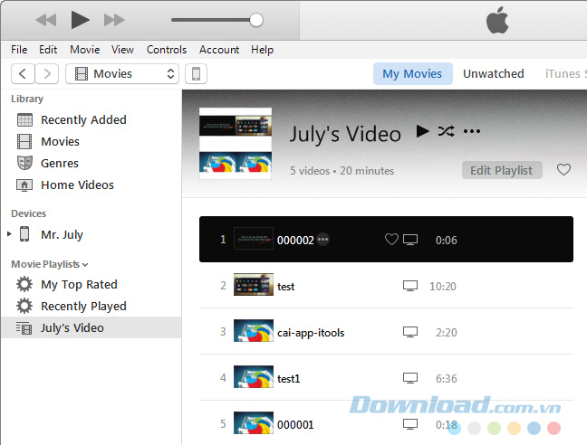Select the test video row
This screenshot has width=587, height=445.
click(386, 286)
